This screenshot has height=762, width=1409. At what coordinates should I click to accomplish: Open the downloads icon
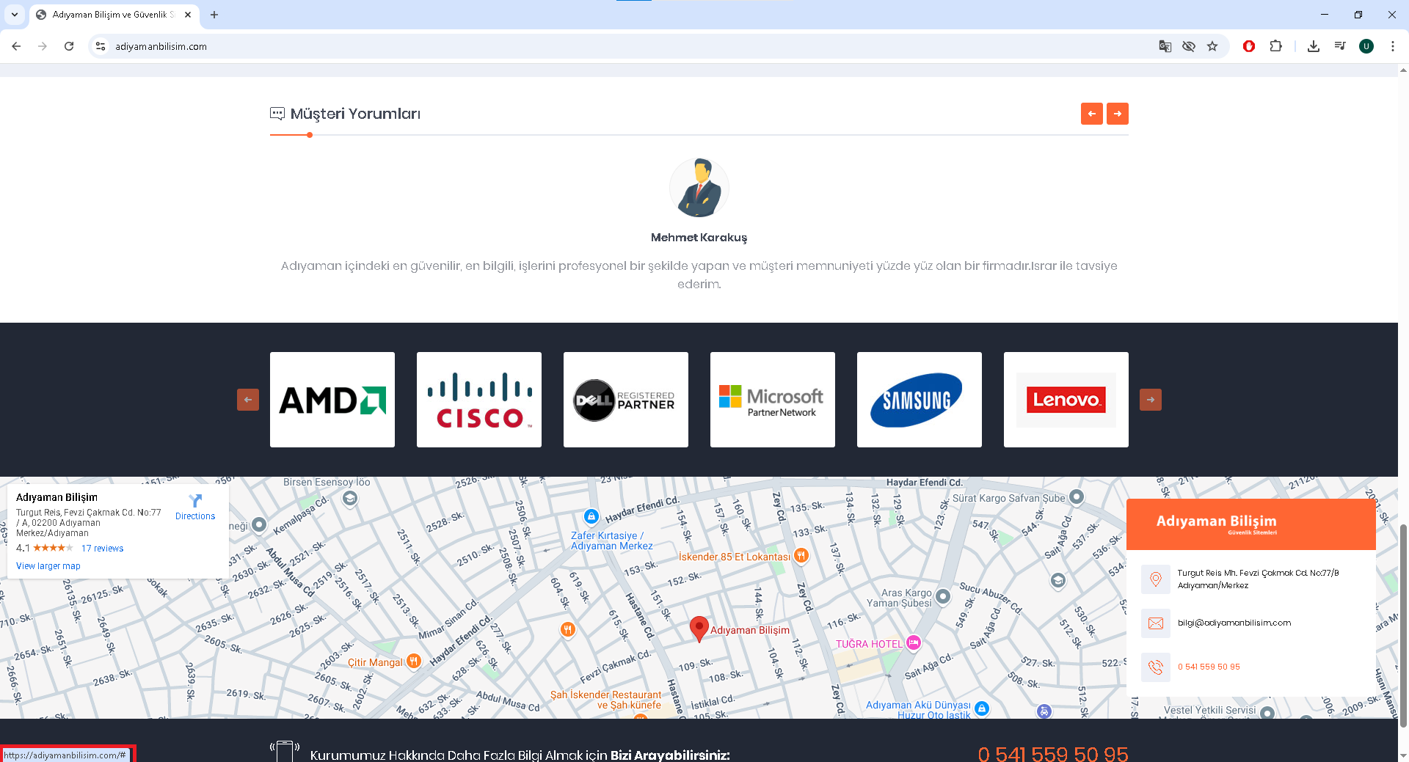pyautogui.click(x=1314, y=46)
